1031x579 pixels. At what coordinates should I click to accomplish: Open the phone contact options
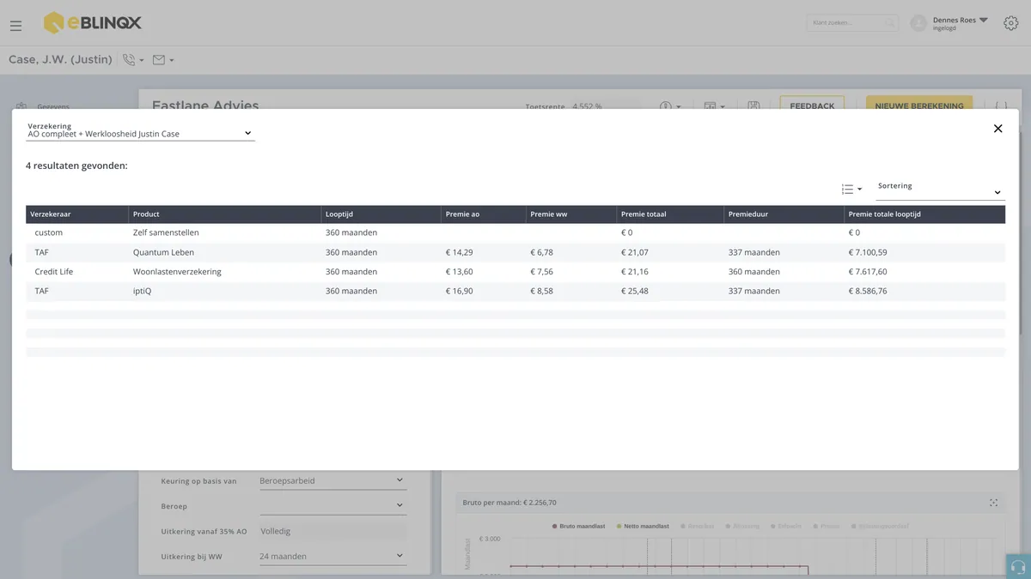pos(133,60)
